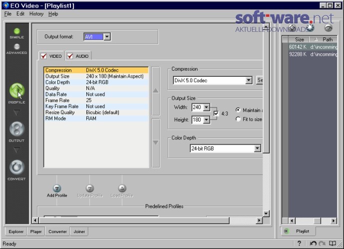Open the Color Depth dropdown
The width and height of the screenshot is (344, 249).
(257, 148)
